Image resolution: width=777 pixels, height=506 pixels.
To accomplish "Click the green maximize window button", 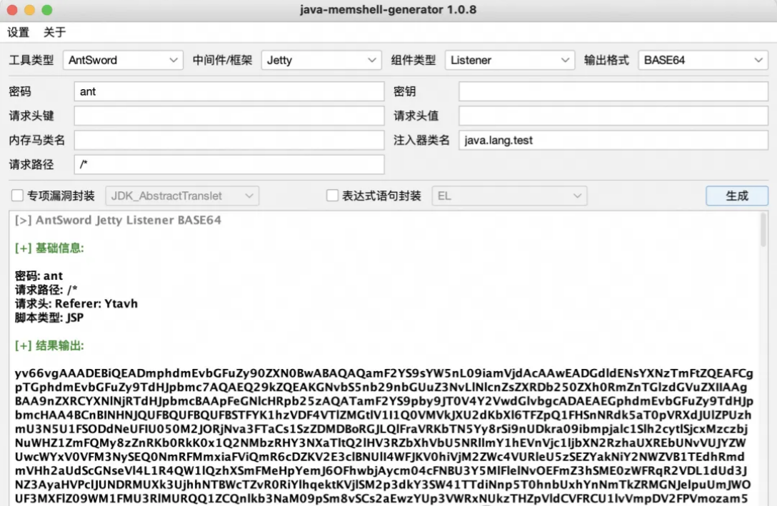I will [x=47, y=10].
